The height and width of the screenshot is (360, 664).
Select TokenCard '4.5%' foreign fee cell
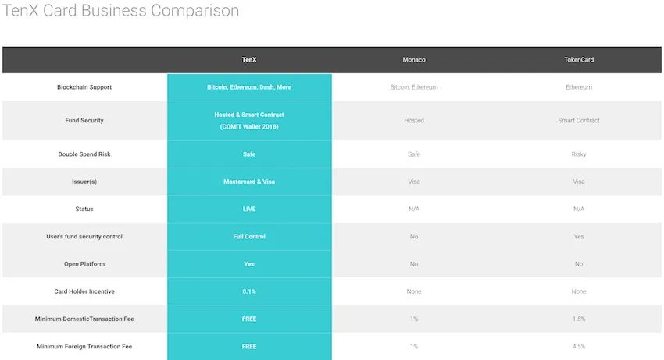tap(578, 347)
